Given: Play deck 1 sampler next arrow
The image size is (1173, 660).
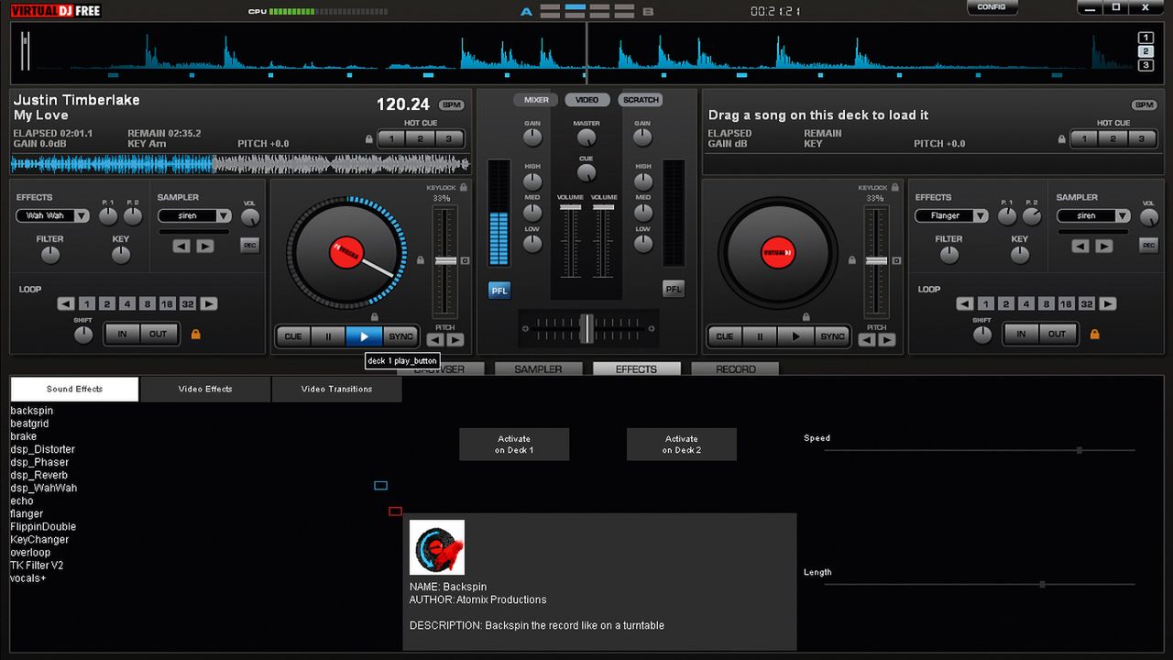Looking at the screenshot, I should [205, 246].
